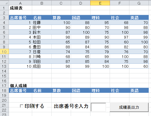Click the name cell 羽田
Image resolution: width=151 pixels, height=116 pixels.
42,61
